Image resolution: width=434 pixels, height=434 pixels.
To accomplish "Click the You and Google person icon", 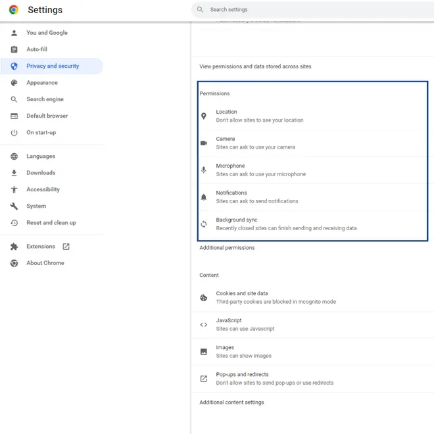I will pos(14,33).
